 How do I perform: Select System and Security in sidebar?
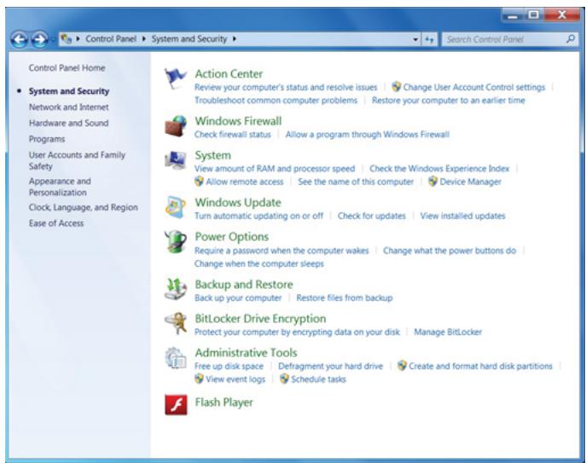pos(69,91)
